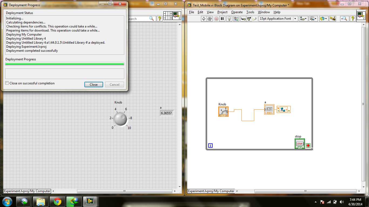Click the green deployment progress bar

tap(65, 64)
